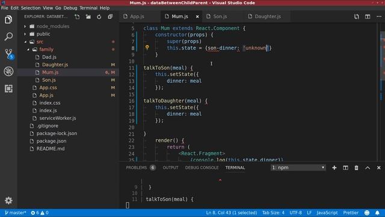The image size is (385, 217).
Task: Collapse the src folder
Action: (x=25, y=42)
